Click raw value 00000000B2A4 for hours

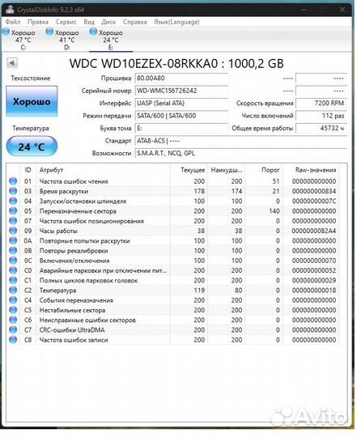tap(314, 231)
